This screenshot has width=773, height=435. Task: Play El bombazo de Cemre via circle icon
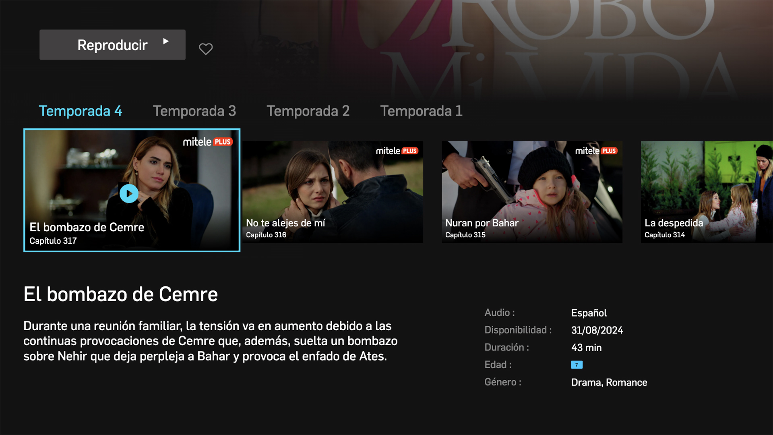[x=129, y=193]
